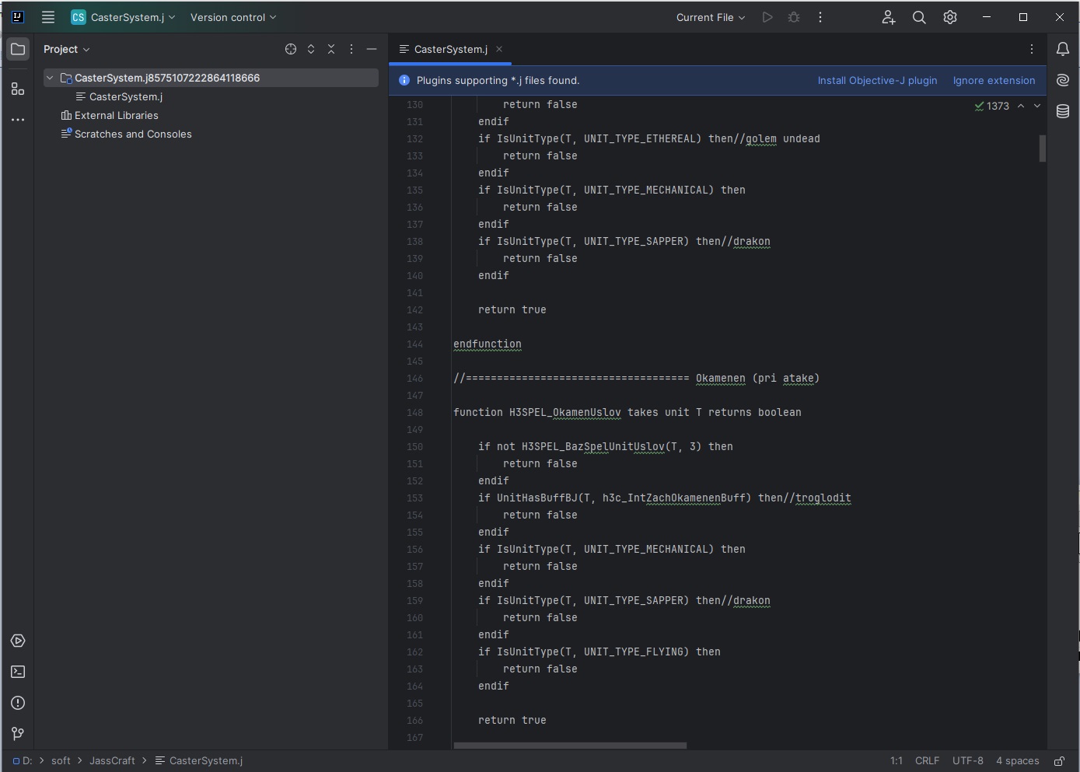Viewport: 1080px width, 772px height.
Task: Open IDE settings gear menu
Action: [950, 17]
